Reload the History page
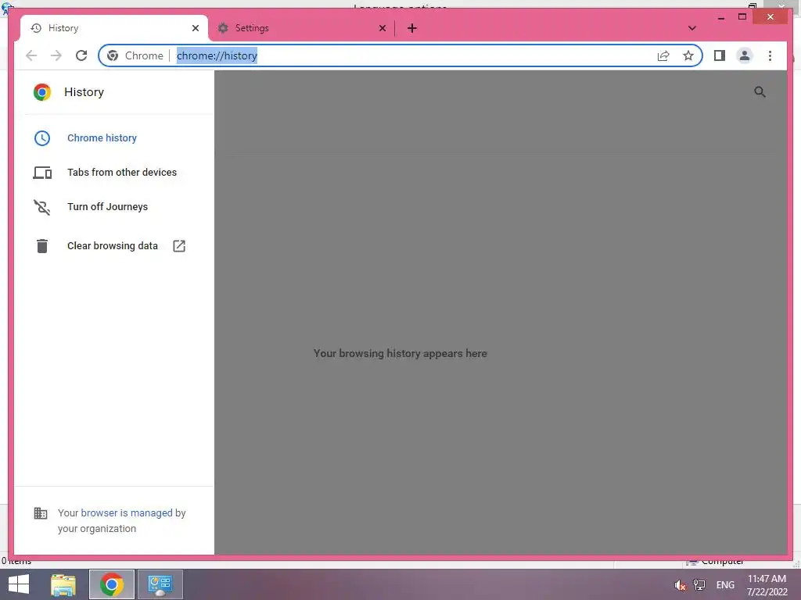Viewport: 801px width, 600px height. tap(81, 55)
